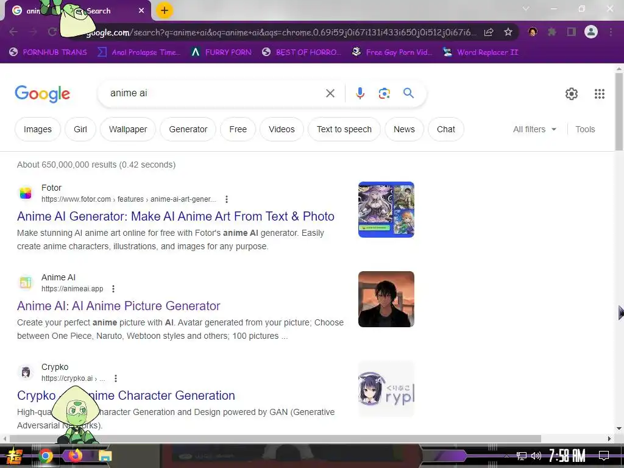Switch to the Videos filter
This screenshot has height=468, width=624.
tap(282, 129)
